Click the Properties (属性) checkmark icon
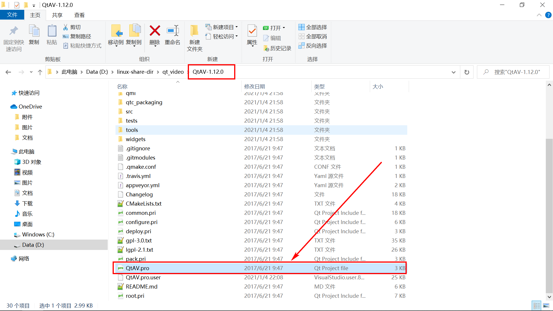553x311 pixels. [252, 31]
